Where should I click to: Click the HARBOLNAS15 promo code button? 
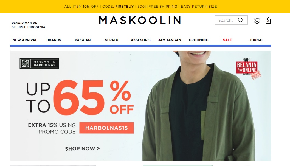pos(106,128)
